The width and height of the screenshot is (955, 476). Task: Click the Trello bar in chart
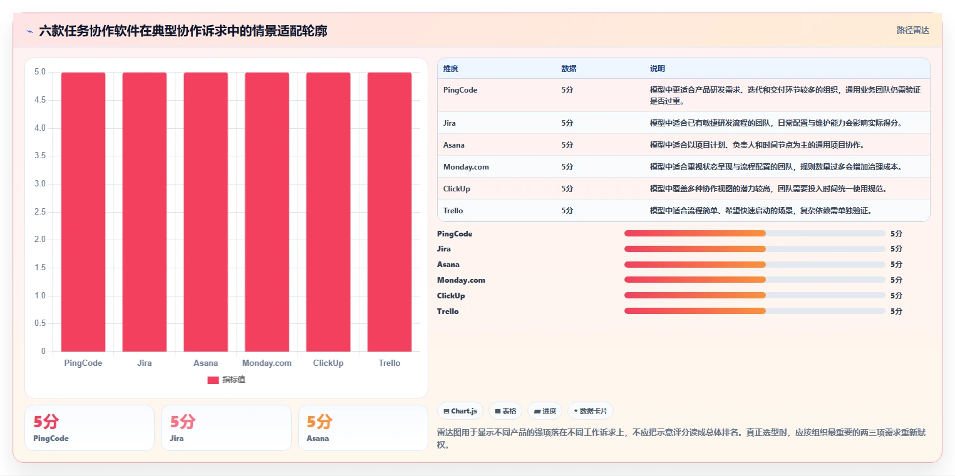pos(390,212)
